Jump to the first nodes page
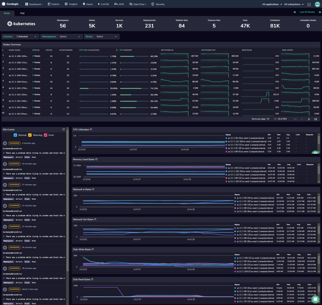Screen dimensions: 322x305 tap(295, 119)
